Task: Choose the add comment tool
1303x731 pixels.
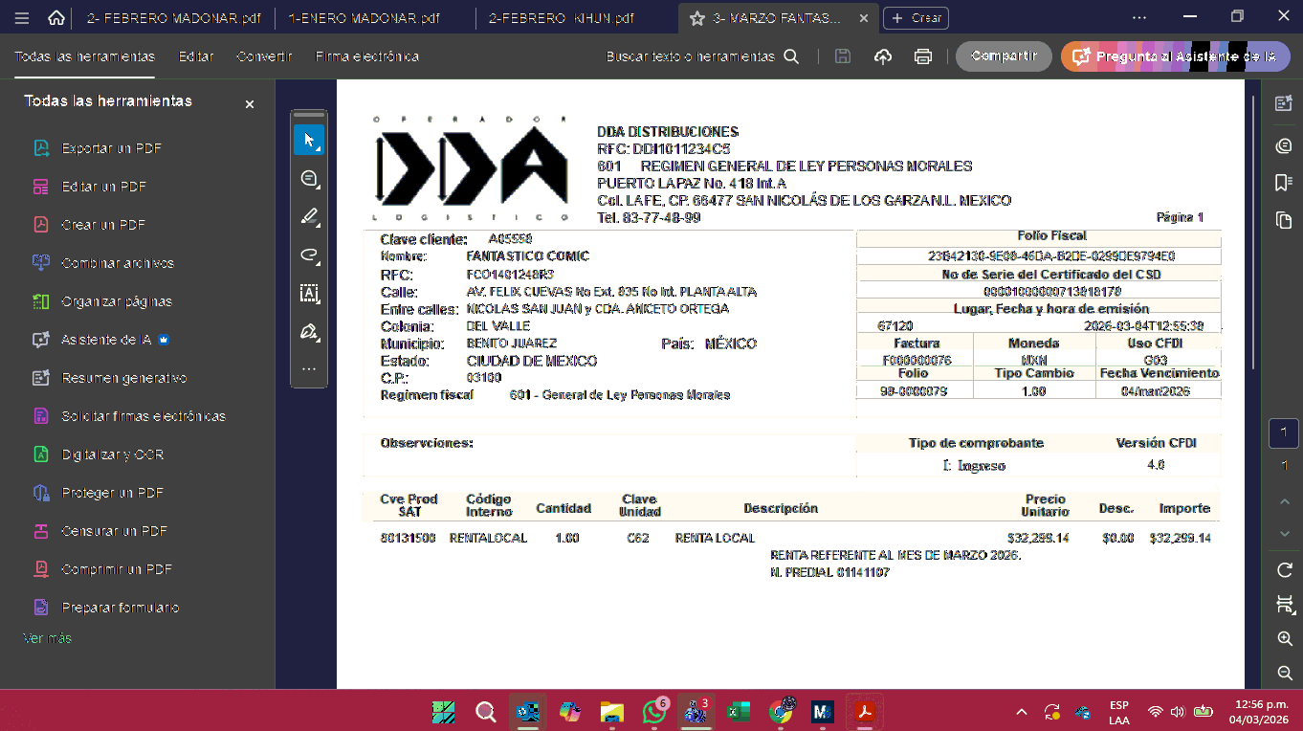Action: pyautogui.click(x=309, y=179)
